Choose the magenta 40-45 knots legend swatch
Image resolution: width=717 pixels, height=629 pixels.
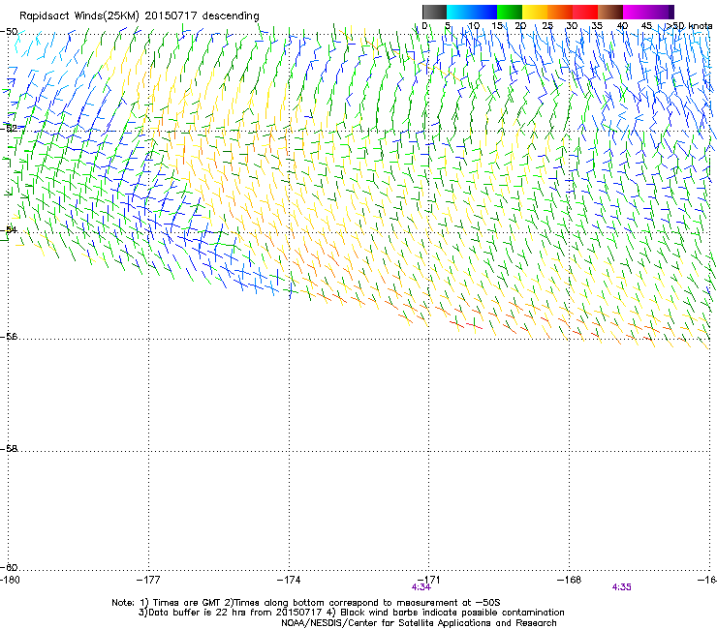[x=636, y=12]
